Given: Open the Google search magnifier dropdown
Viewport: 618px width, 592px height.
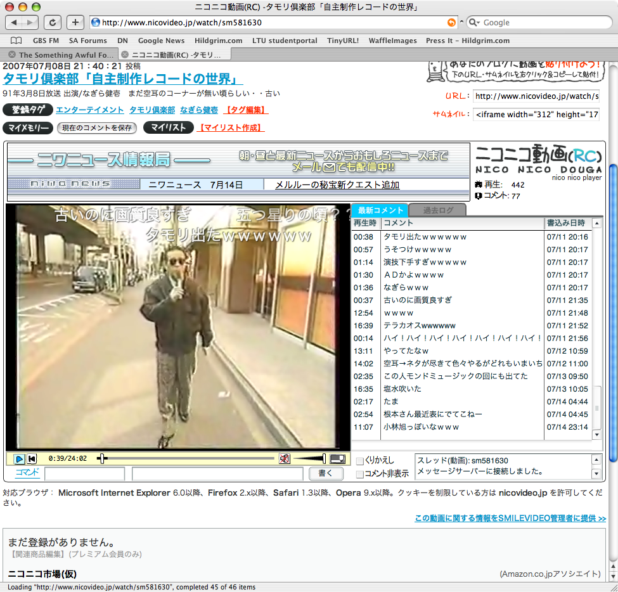Looking at the screenshot, I should (x=475, y=22).
